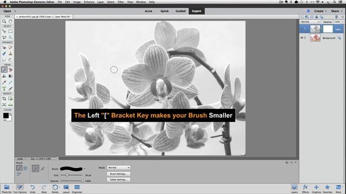Select the Brush tool in Draw section

pyautogui.click(x=4, y=70)
